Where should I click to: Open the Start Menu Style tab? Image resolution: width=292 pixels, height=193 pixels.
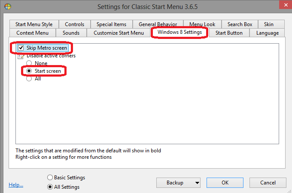pos(34,24)
